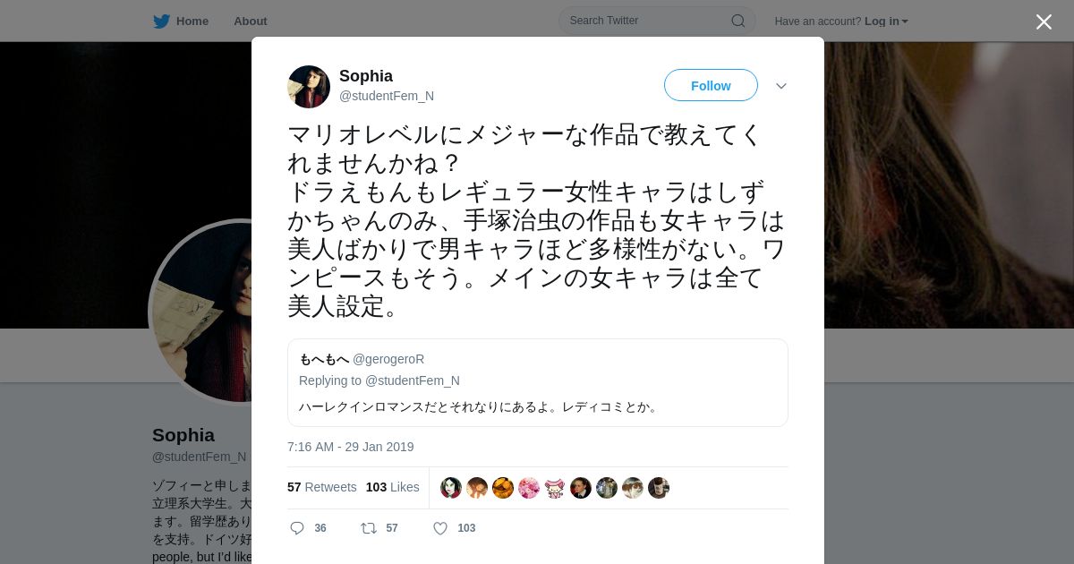Click the first liker avatar thumbnail
Image resolution: width=1074 pixels, height=564 pixels.
[x=451, y=488]
